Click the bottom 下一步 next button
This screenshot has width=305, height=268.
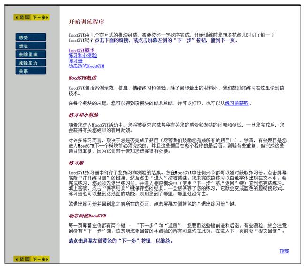tap(40, 259)
